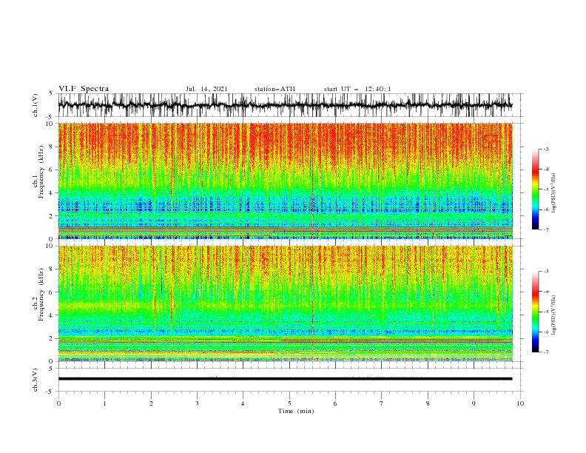The width and height of the screenshot is (586, 453).
Task: Click time axis tick label "2"
Action: tap(151, 403)
